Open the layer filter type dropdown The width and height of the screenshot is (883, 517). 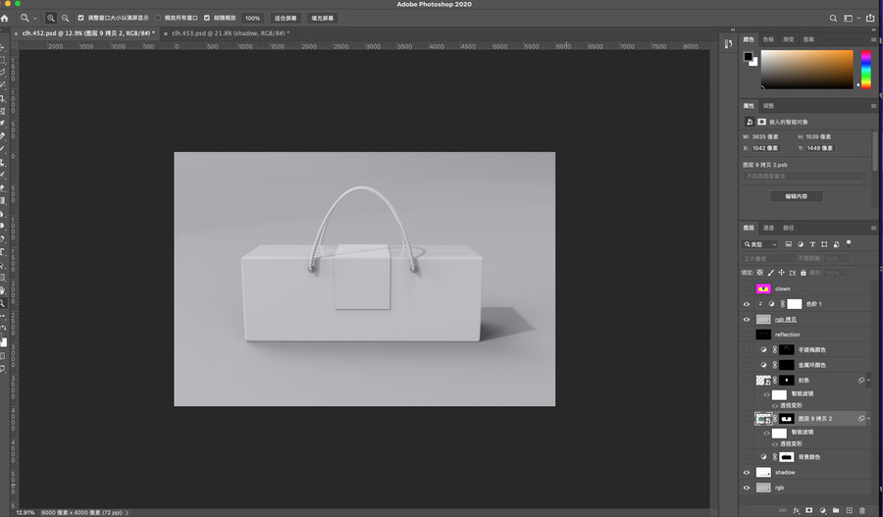click(759, 244)
